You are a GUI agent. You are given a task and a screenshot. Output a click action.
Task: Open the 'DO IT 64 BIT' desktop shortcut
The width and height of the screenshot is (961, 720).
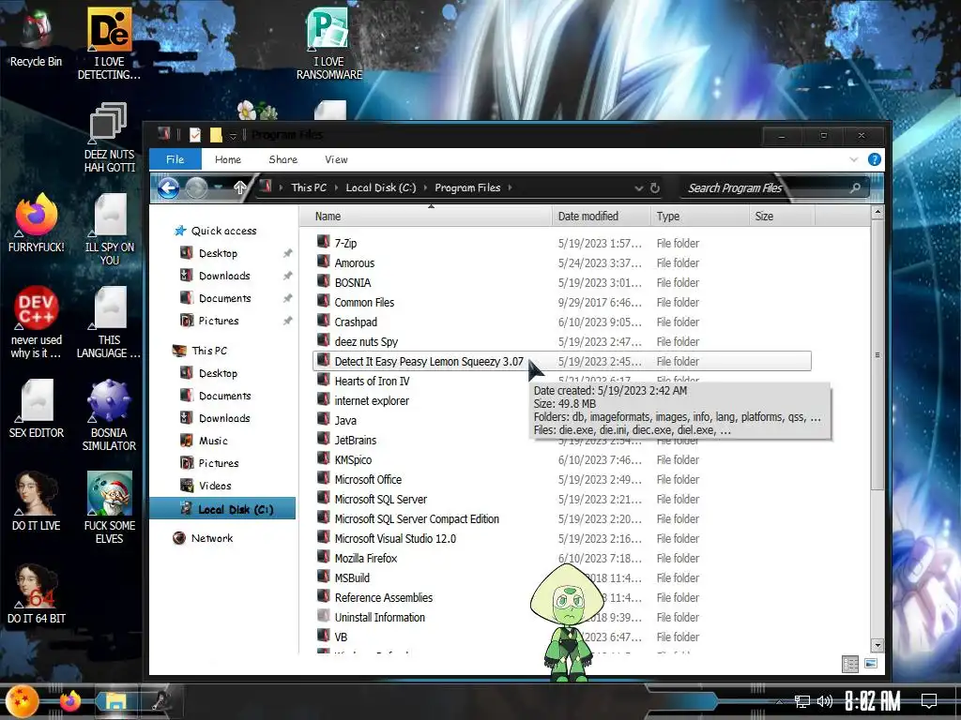pyautogui.click(x=37, y=593)
